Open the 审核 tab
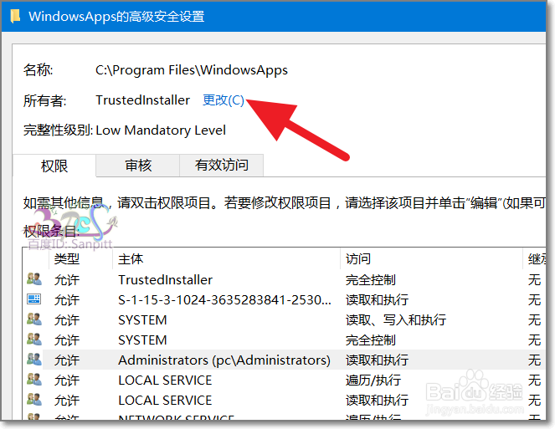The image size is (555, 429). [x=138, y=166]
